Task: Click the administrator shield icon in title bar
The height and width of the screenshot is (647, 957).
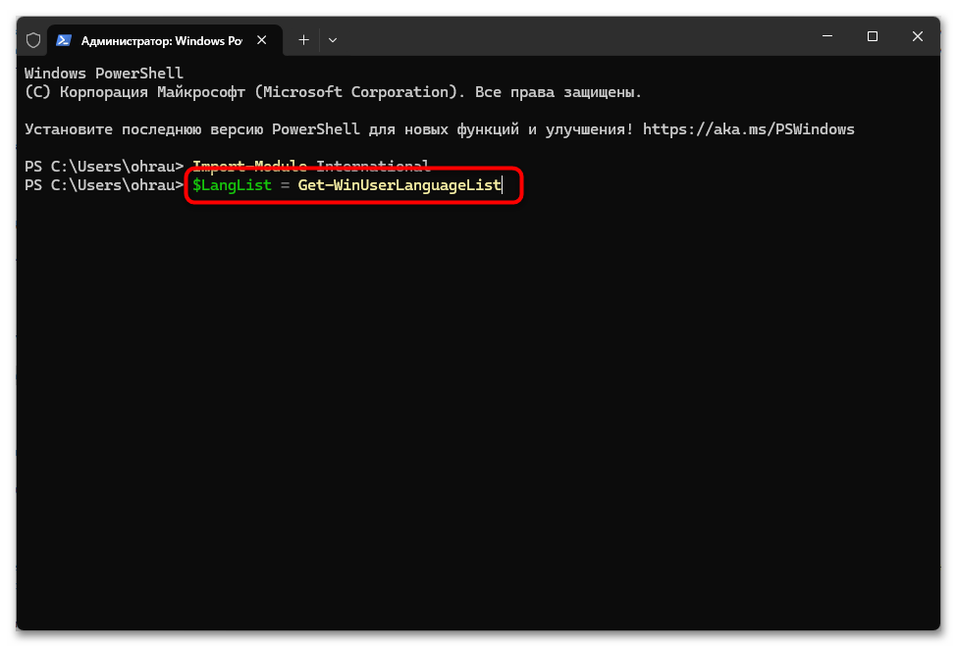Action: 33,40
